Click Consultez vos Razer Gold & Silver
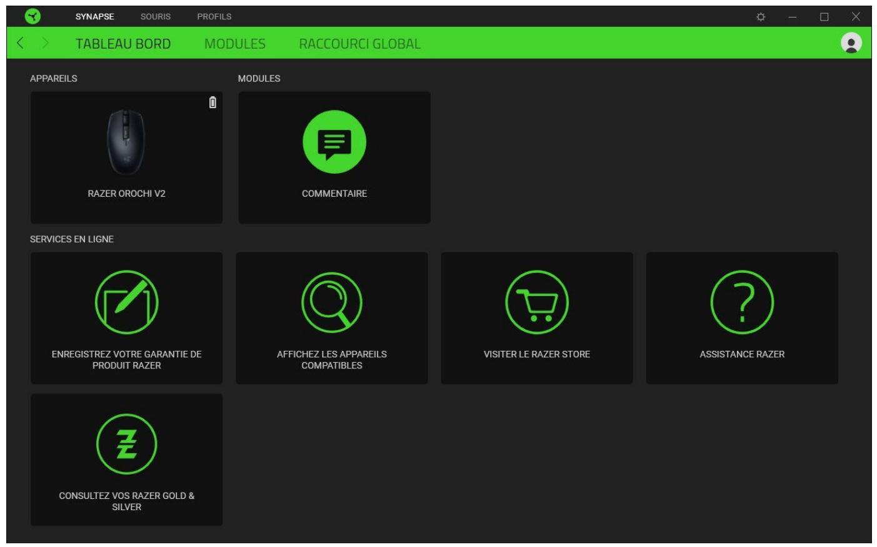This screenshot has width=877, height=547. tap(126, 501)
